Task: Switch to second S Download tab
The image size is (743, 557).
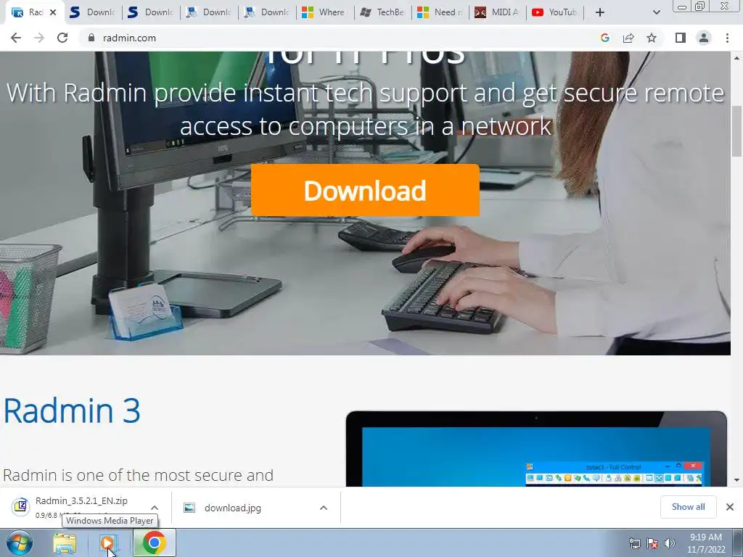Action: [151, 12]
